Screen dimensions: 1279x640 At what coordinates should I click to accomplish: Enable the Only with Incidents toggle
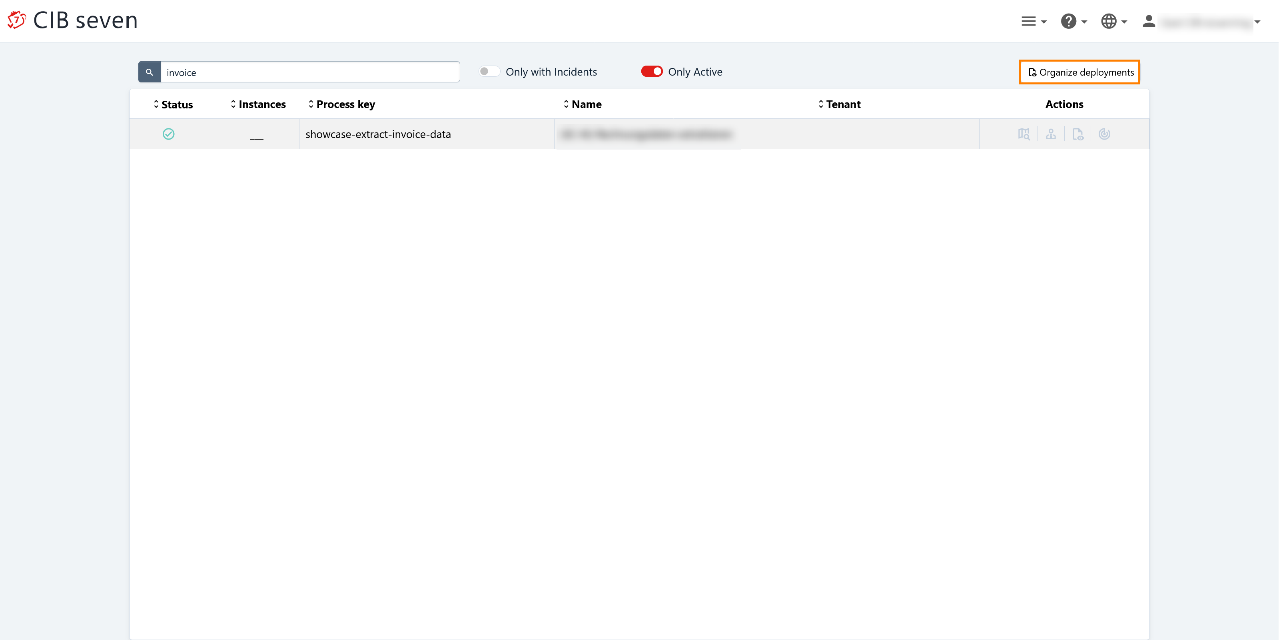tap(489, 72)
